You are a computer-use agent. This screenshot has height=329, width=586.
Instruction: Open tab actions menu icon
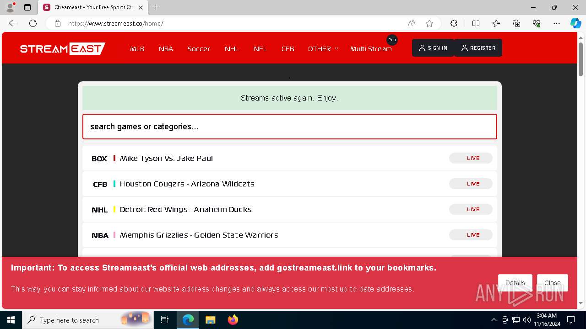click(x=27, y=7)
